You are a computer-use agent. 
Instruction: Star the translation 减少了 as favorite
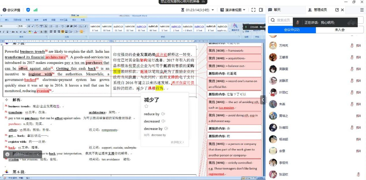[146, 106]
